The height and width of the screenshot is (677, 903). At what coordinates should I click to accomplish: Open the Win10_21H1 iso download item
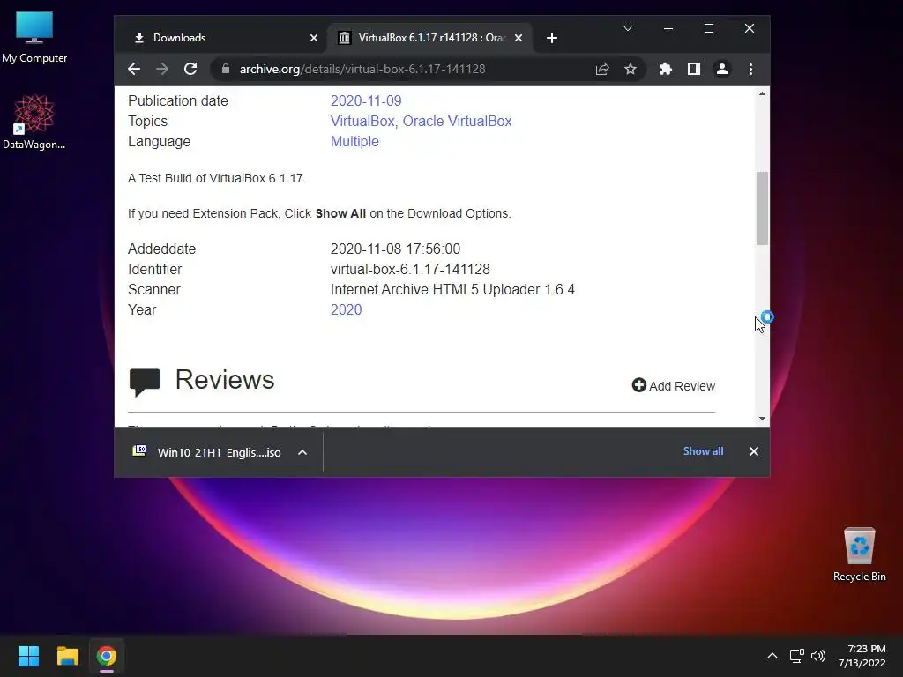point(207,452)
